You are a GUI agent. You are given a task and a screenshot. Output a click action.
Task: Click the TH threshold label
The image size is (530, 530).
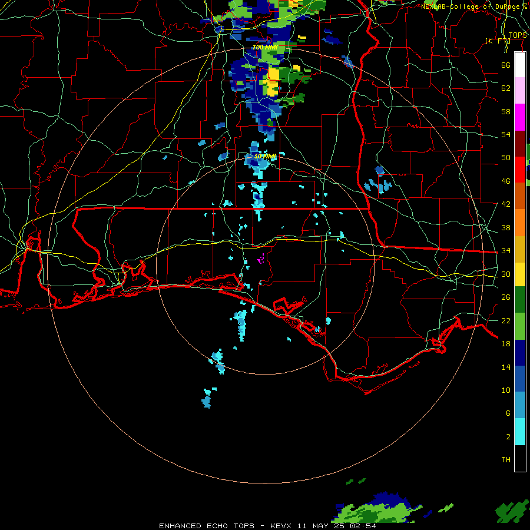(506, 460)
